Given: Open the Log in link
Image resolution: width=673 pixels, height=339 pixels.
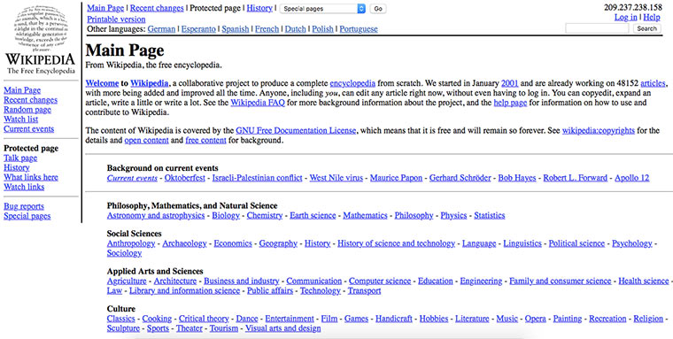Looking at the screenshot, I should (626, 17).
